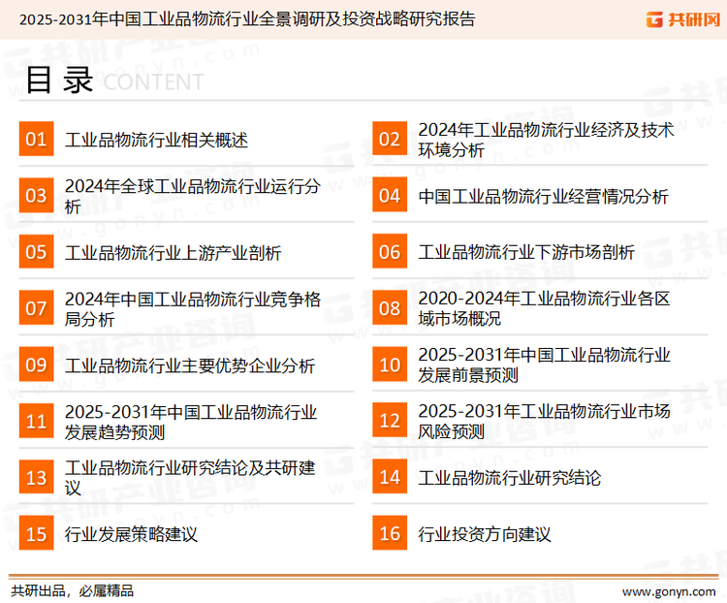Select chapter title 2025-2031年中国工业品物流行业发展趋势预测

pos(191,422)
